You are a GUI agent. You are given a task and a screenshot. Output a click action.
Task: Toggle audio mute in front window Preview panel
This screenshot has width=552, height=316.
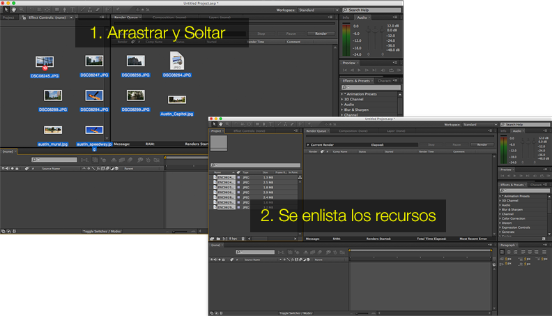pos(535,175)
